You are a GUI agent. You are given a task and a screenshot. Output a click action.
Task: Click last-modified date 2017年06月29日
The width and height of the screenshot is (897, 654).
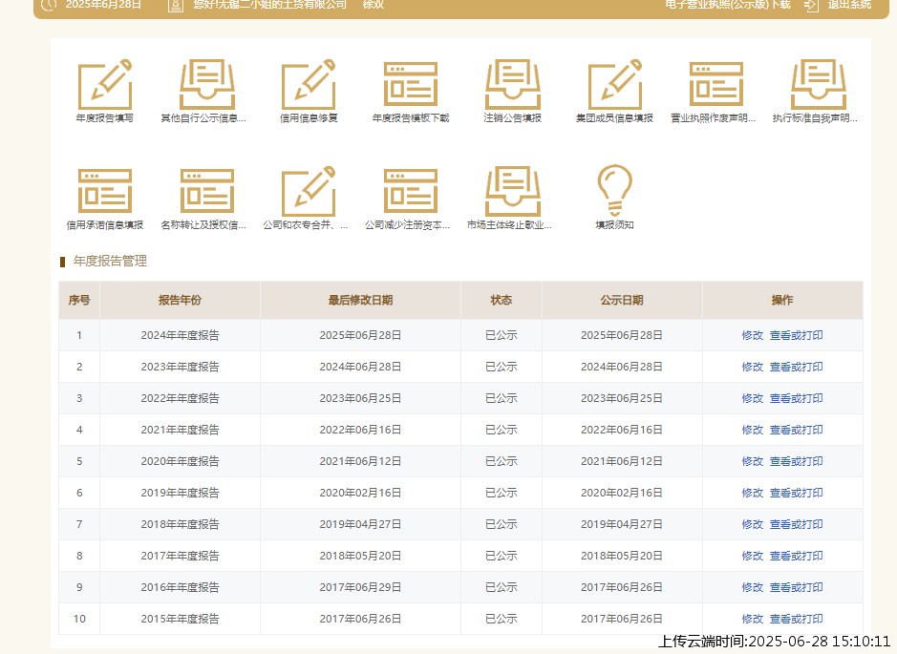[x=360, y=586]
